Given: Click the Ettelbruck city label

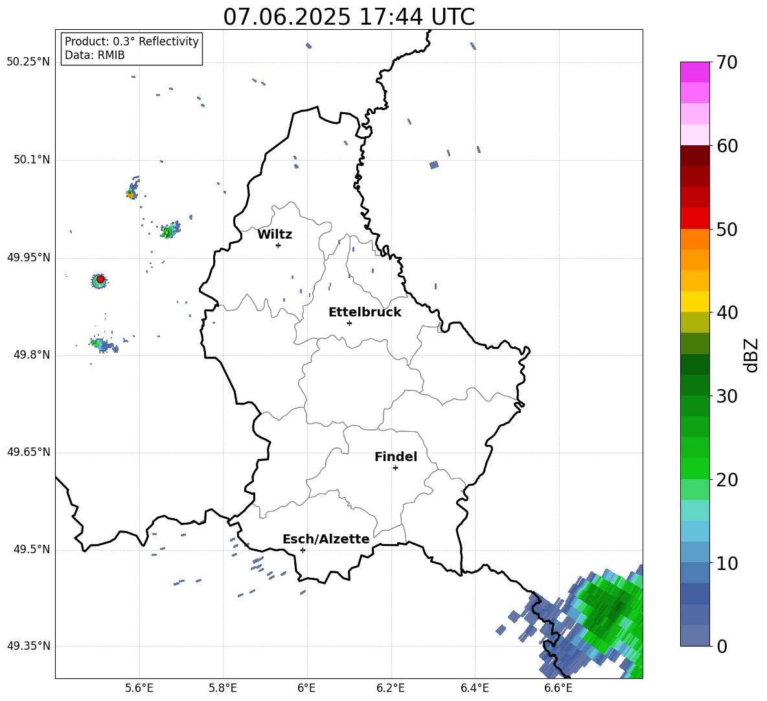Looking at the screenshot, I should pos(365,313).
